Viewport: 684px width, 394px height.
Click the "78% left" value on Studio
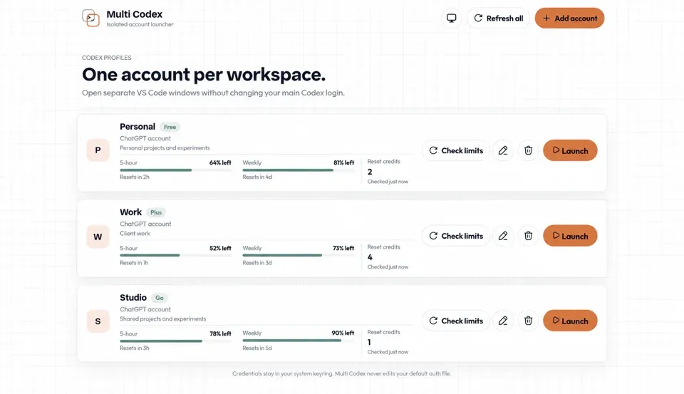[220, 333]
